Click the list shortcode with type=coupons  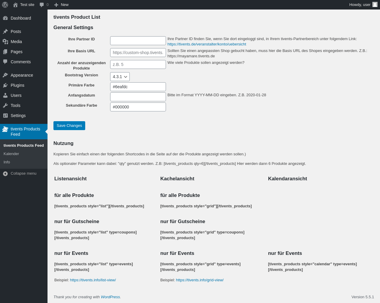coord(96,235)
